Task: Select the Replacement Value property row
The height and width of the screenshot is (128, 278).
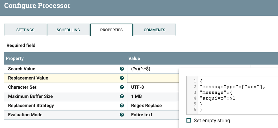Action: (28, 78)
